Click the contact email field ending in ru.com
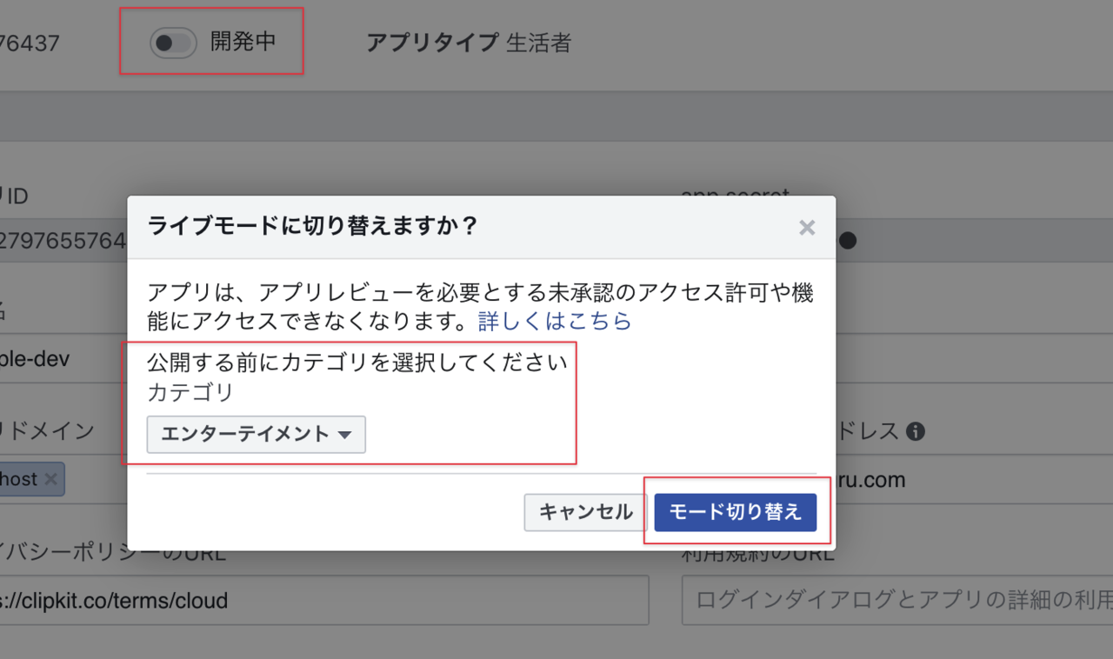 (x=956, y=480)
